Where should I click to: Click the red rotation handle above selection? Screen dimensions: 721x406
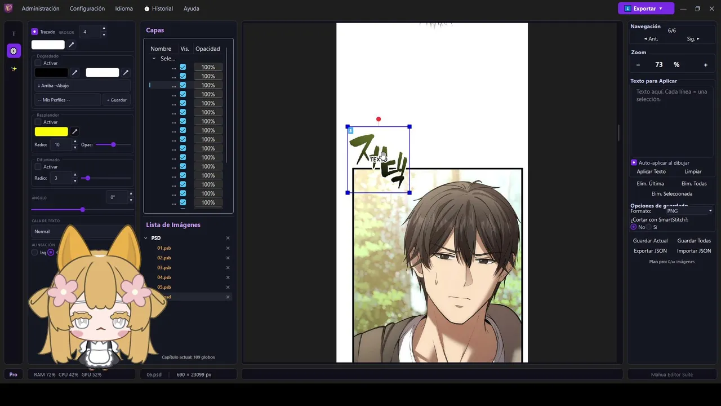pyautogui.click(x=379, y=119)
